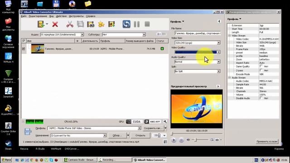290x163 pixels.
Task: Toggle the Same Quality checkbox
Action: point(261,66)
